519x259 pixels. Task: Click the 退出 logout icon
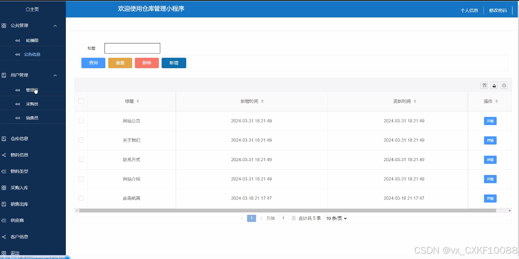pyautogui.click(x=4, y=253)
